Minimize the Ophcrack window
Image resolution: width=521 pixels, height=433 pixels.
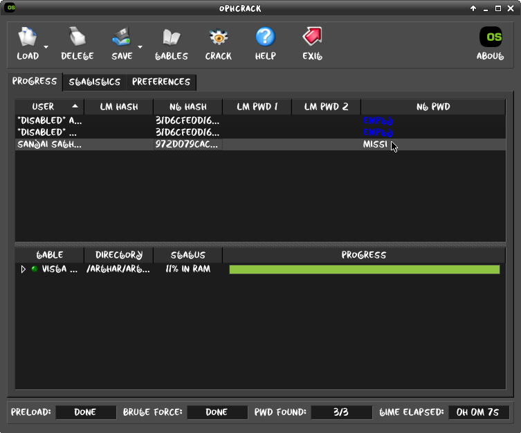tap(486, 9)
